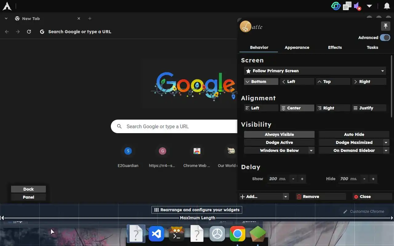
Task: Decrease the Show delay with minus
Action: pos(293,179)
